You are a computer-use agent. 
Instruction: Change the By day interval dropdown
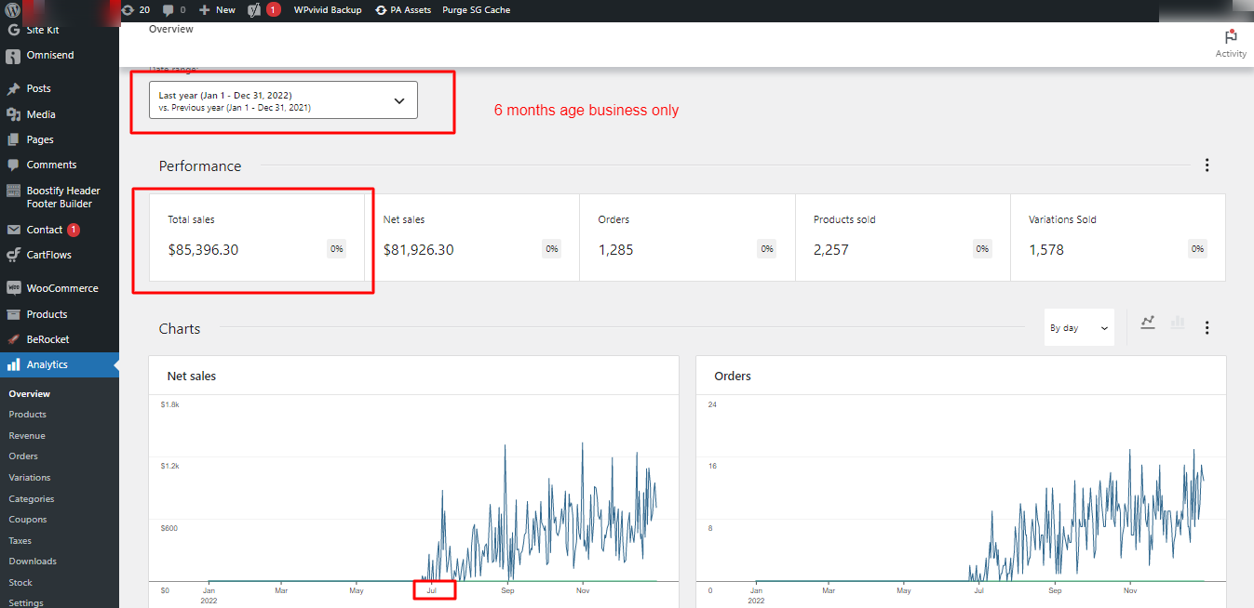(1079, 328)
